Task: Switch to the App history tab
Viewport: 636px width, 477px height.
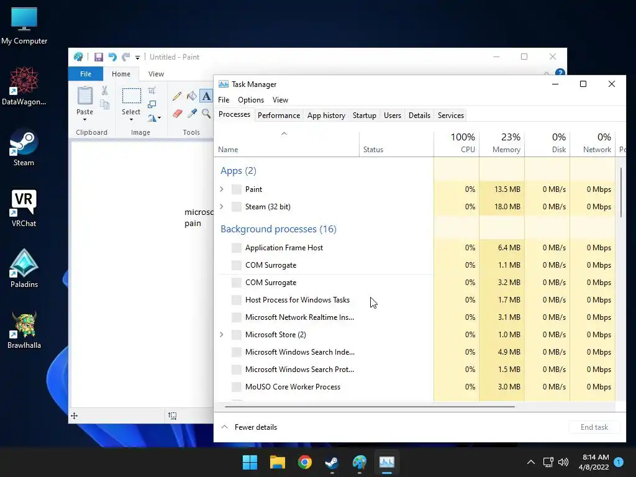Action: [x=326, y=116]
